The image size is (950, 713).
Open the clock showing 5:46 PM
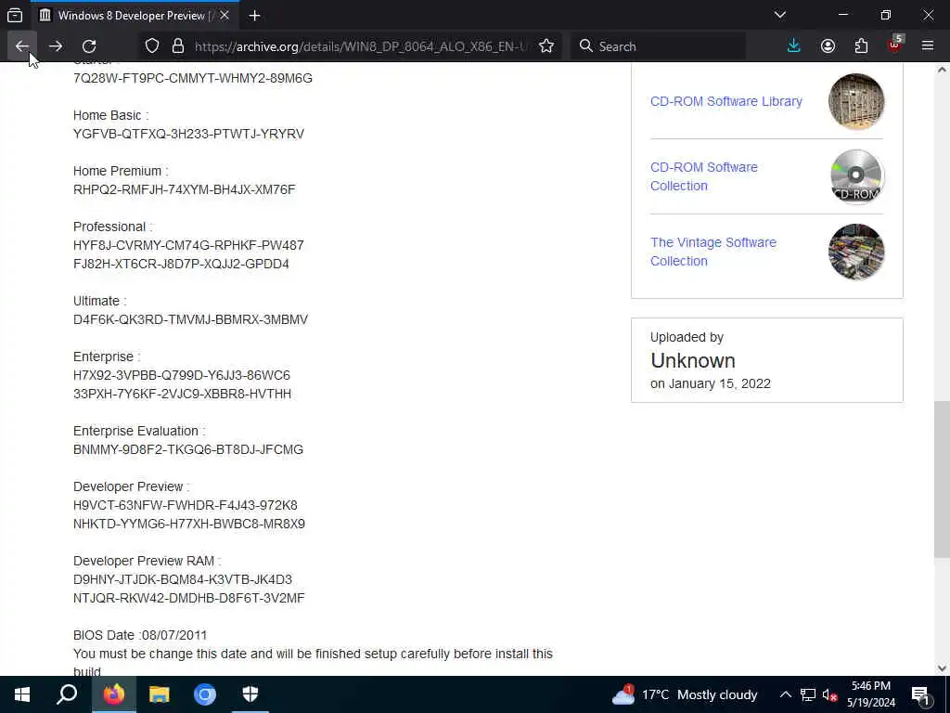[870, 694]
